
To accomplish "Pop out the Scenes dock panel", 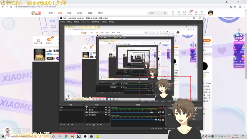I will click(83, 105).
